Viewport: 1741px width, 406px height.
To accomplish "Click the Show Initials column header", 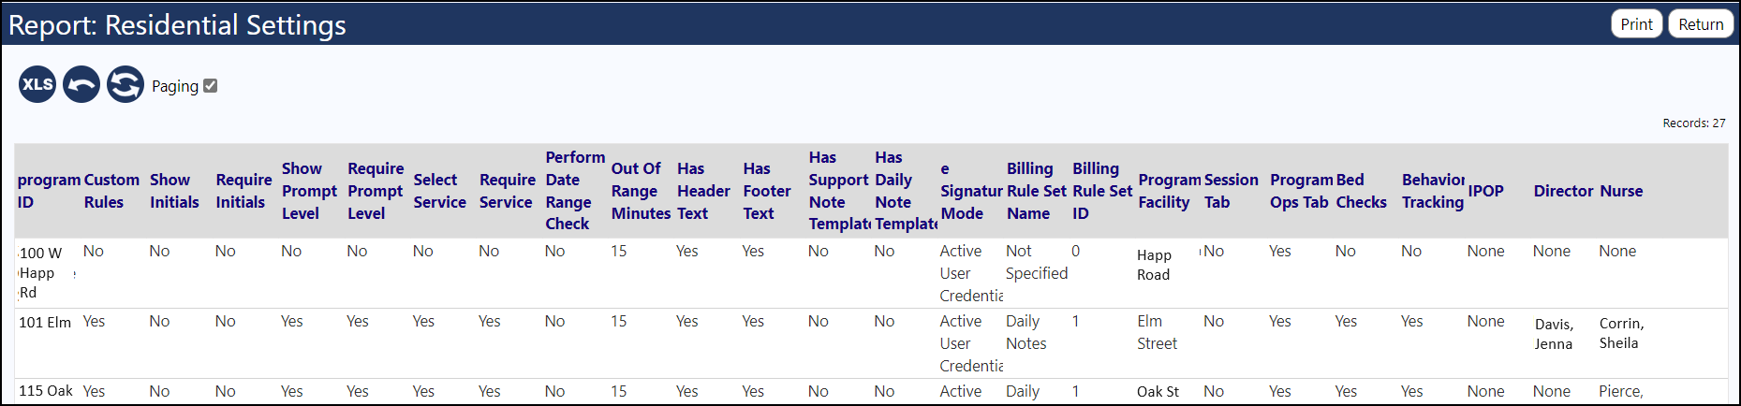I will (x=174, y=191).
